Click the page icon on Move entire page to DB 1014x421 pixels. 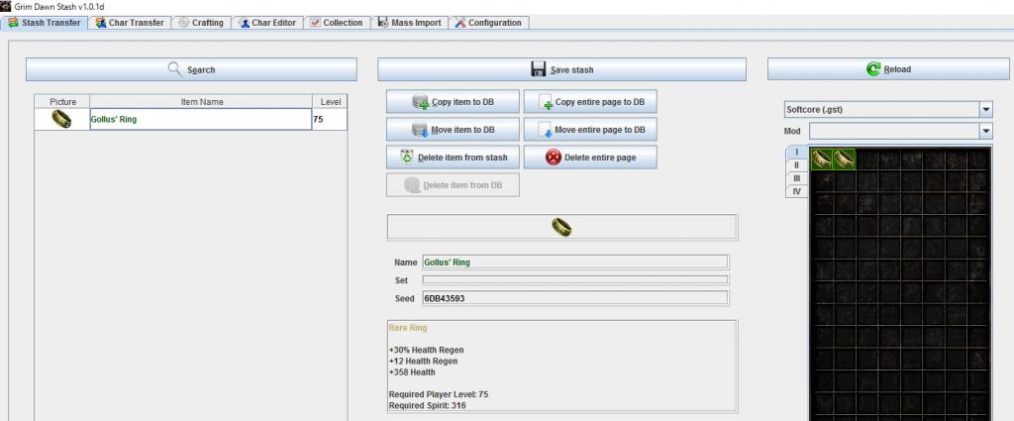(x=545, y=130)
